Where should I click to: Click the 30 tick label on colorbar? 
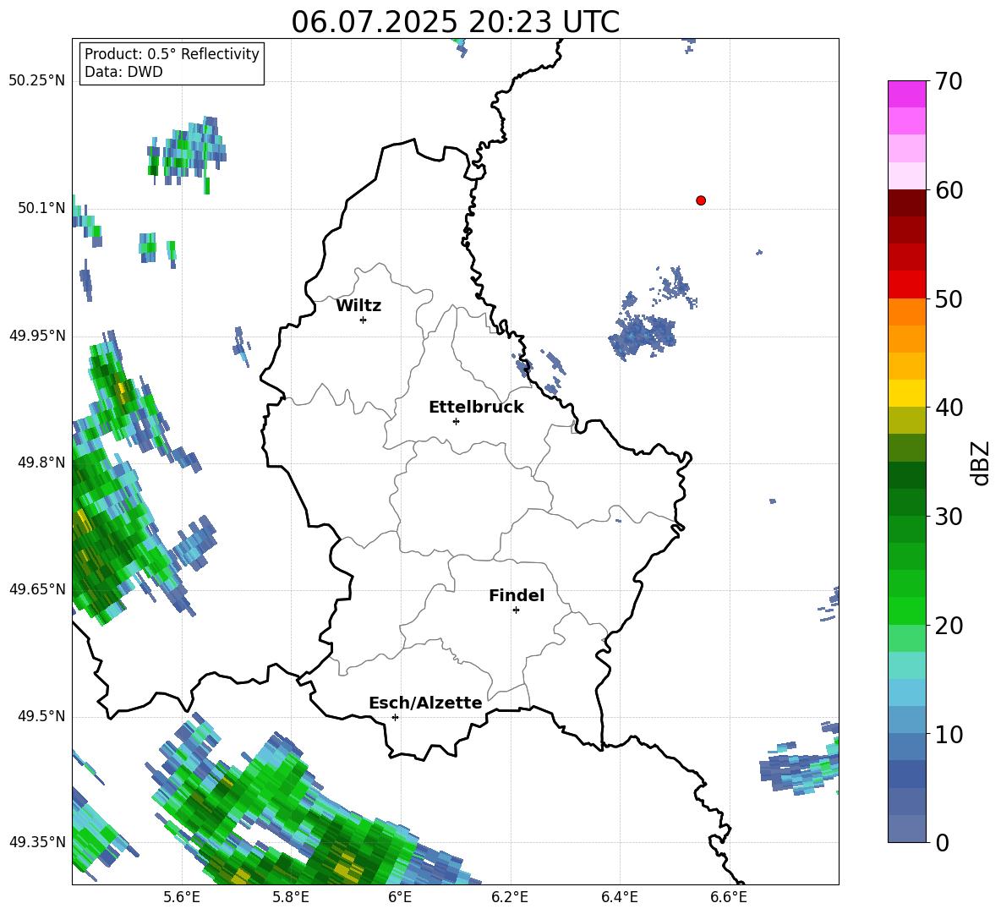click(949, 517)
